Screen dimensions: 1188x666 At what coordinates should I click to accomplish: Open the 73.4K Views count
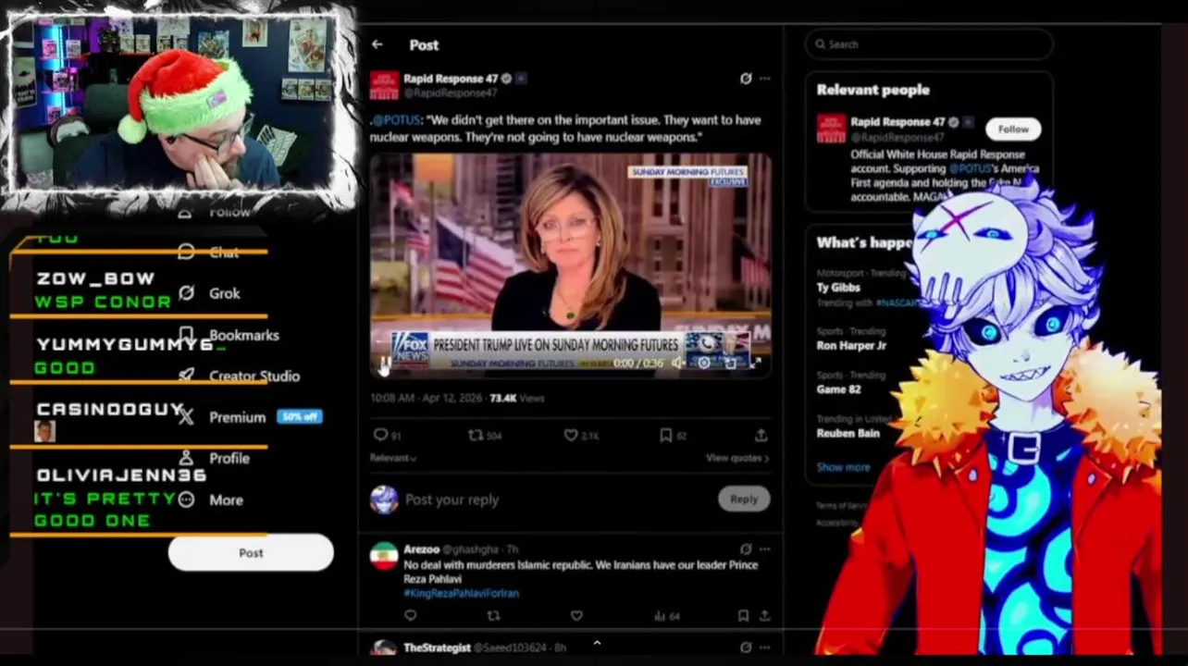point(517,398)
